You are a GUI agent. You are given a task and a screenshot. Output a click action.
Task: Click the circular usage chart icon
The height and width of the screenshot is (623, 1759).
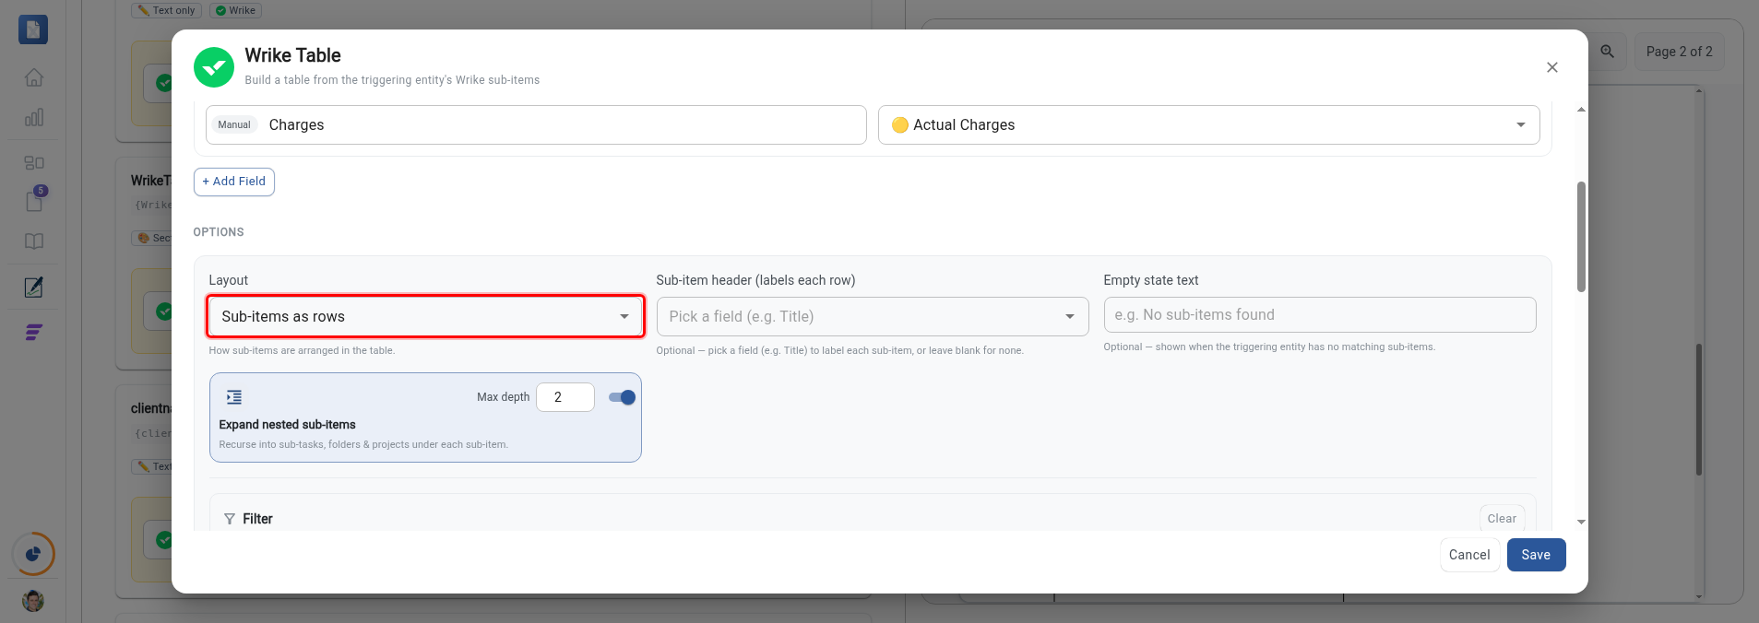pyautogui.click(x=33, y=554)
